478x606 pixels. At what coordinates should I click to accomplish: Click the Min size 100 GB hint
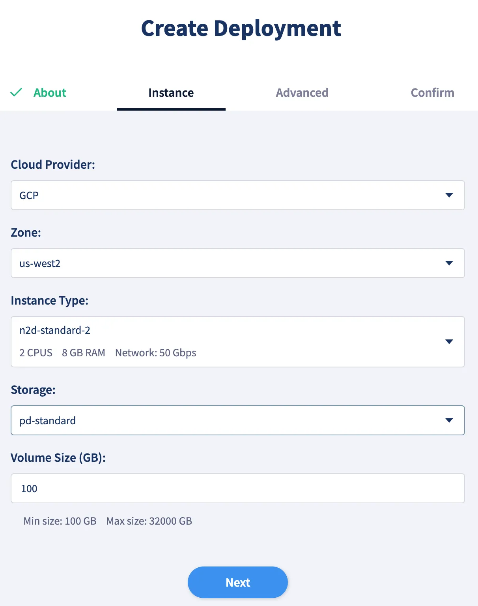pyautogui.click(x=60, y=521)
